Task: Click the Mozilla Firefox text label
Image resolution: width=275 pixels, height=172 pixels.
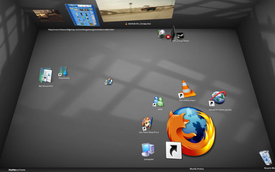Action: (197, 169)
